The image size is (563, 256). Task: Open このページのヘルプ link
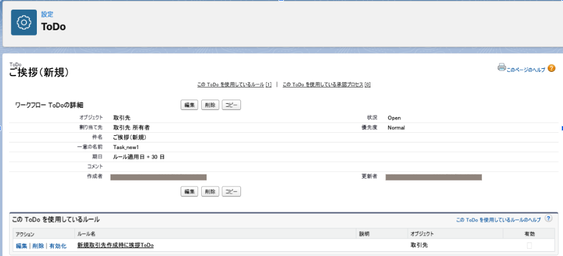pos(526,70)
